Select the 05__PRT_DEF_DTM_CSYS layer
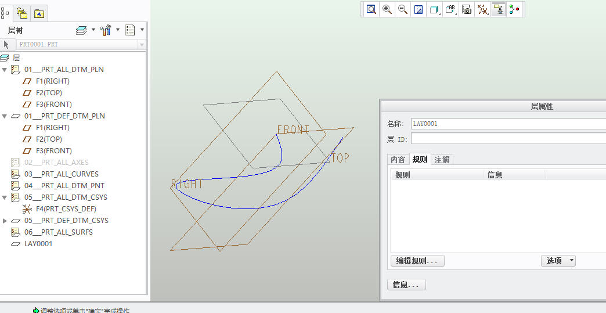The width and height of the screenshot is (606, 313). (x=67, y=220)
